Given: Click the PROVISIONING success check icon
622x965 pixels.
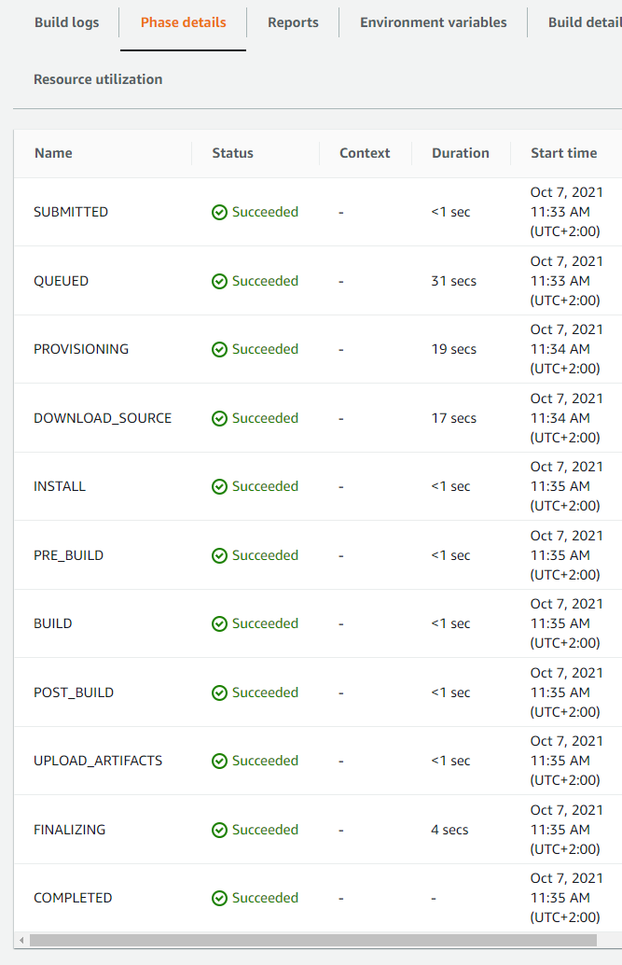Looking at the screenshot, I should 220,350.
